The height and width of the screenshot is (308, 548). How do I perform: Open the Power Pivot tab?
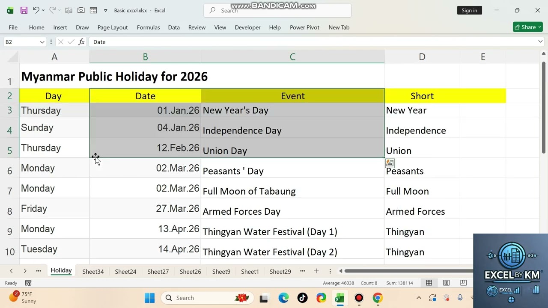304,27
